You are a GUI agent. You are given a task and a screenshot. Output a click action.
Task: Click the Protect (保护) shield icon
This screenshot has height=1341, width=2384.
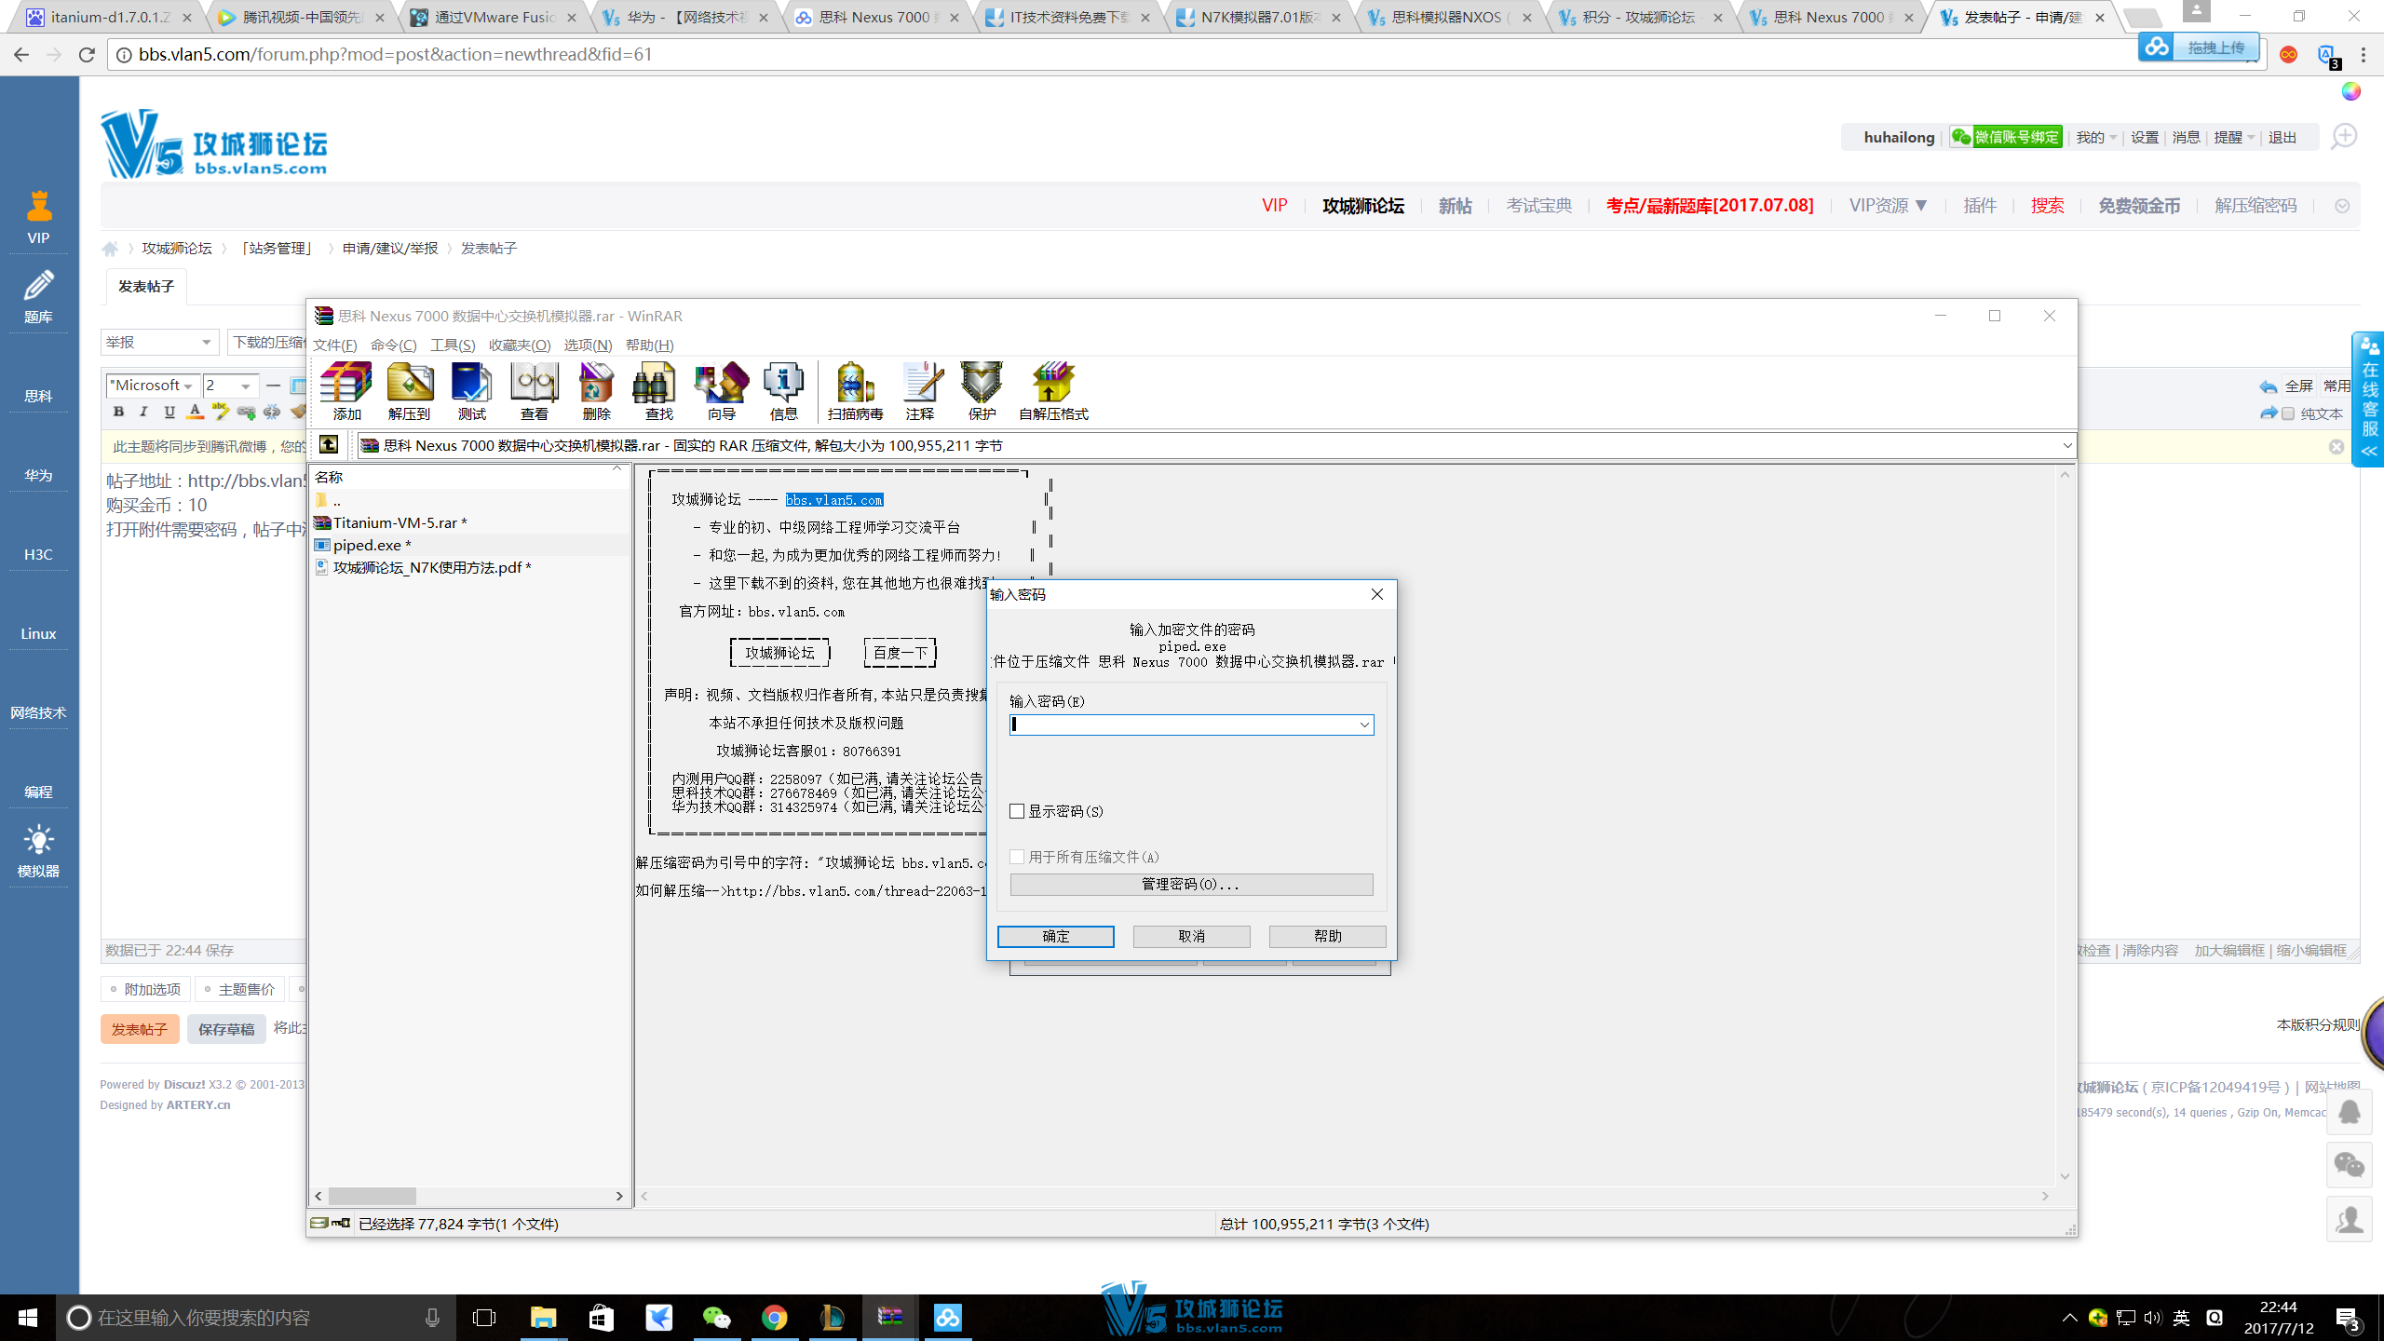[x=982, y=391]
